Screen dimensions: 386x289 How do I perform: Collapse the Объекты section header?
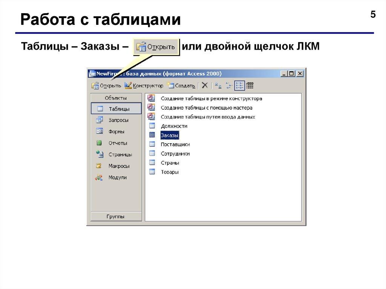(116, 98)
